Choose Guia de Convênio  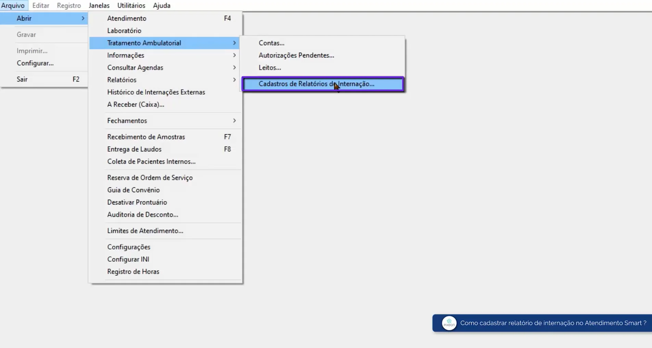click(x=165, y=190)
